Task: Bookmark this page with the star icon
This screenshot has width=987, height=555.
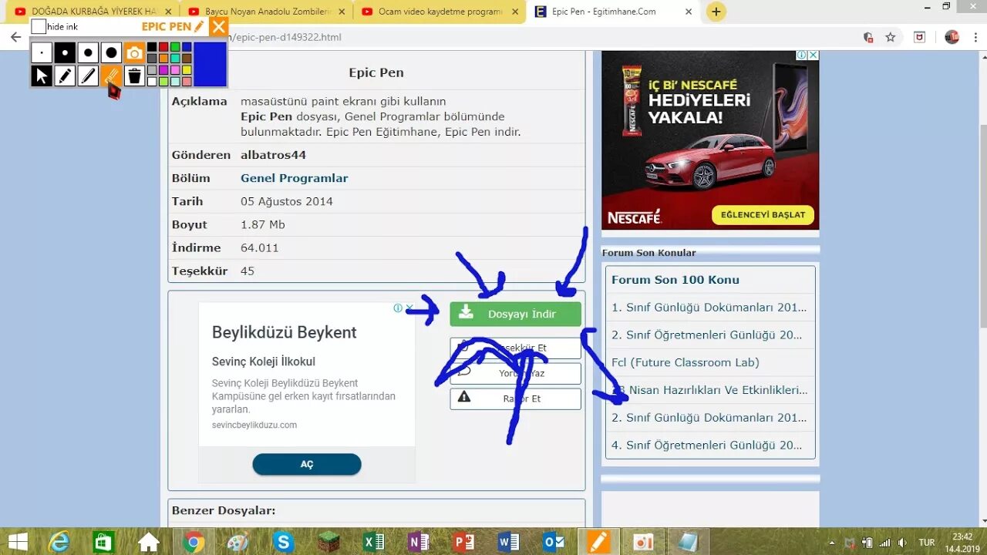Action: (891, 37)
